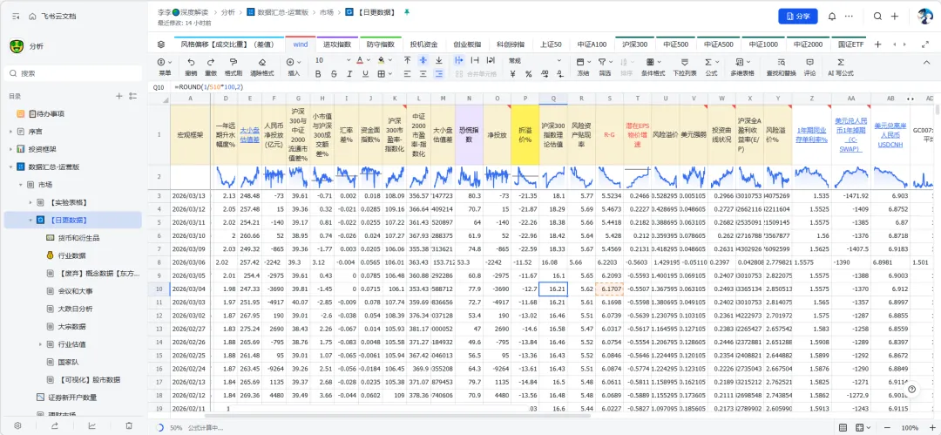
Task: Toggle bold formatting
Action: [318, 74]
